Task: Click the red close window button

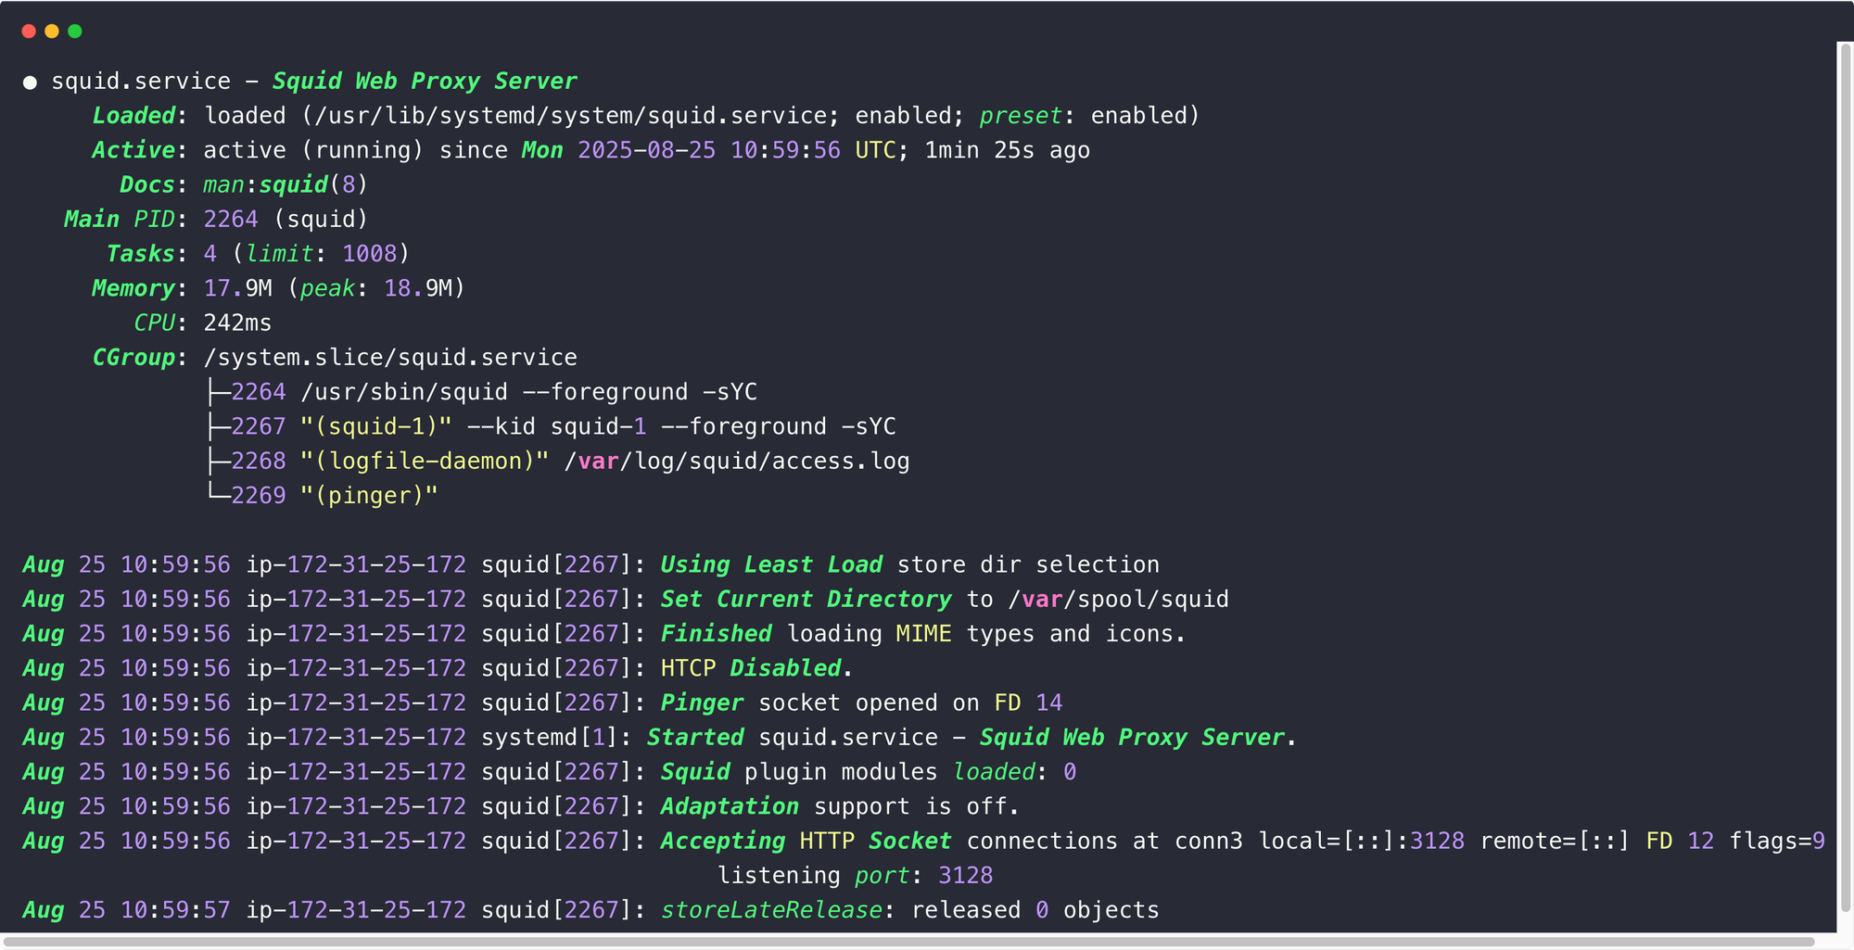Action: point(29,32)
